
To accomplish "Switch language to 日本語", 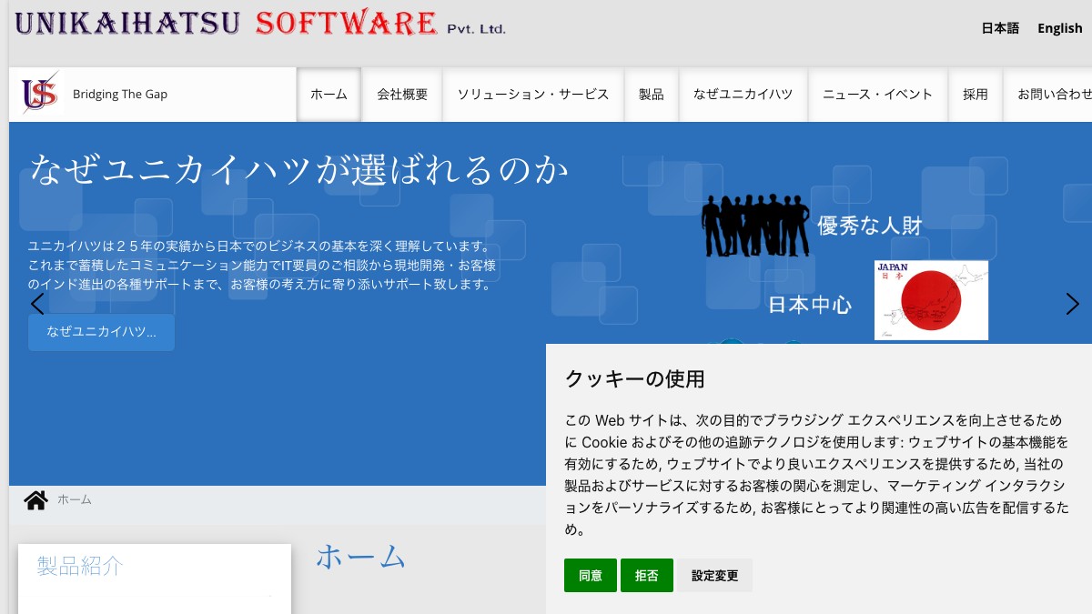I will pyautogui.click(x=1000, y=28).
